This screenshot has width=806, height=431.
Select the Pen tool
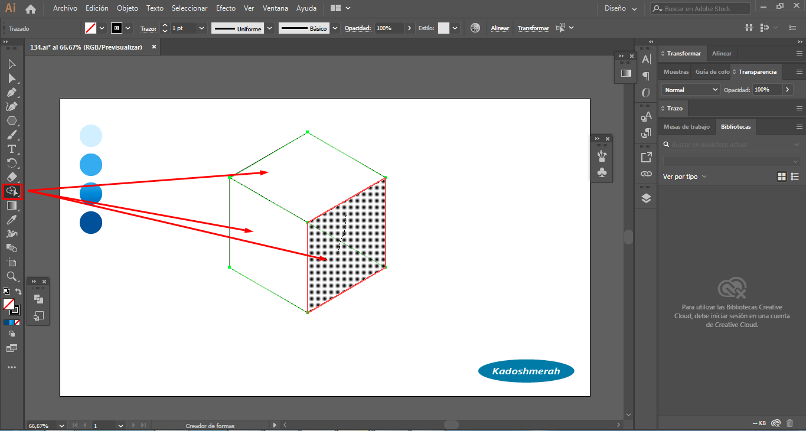pos(12,92)
